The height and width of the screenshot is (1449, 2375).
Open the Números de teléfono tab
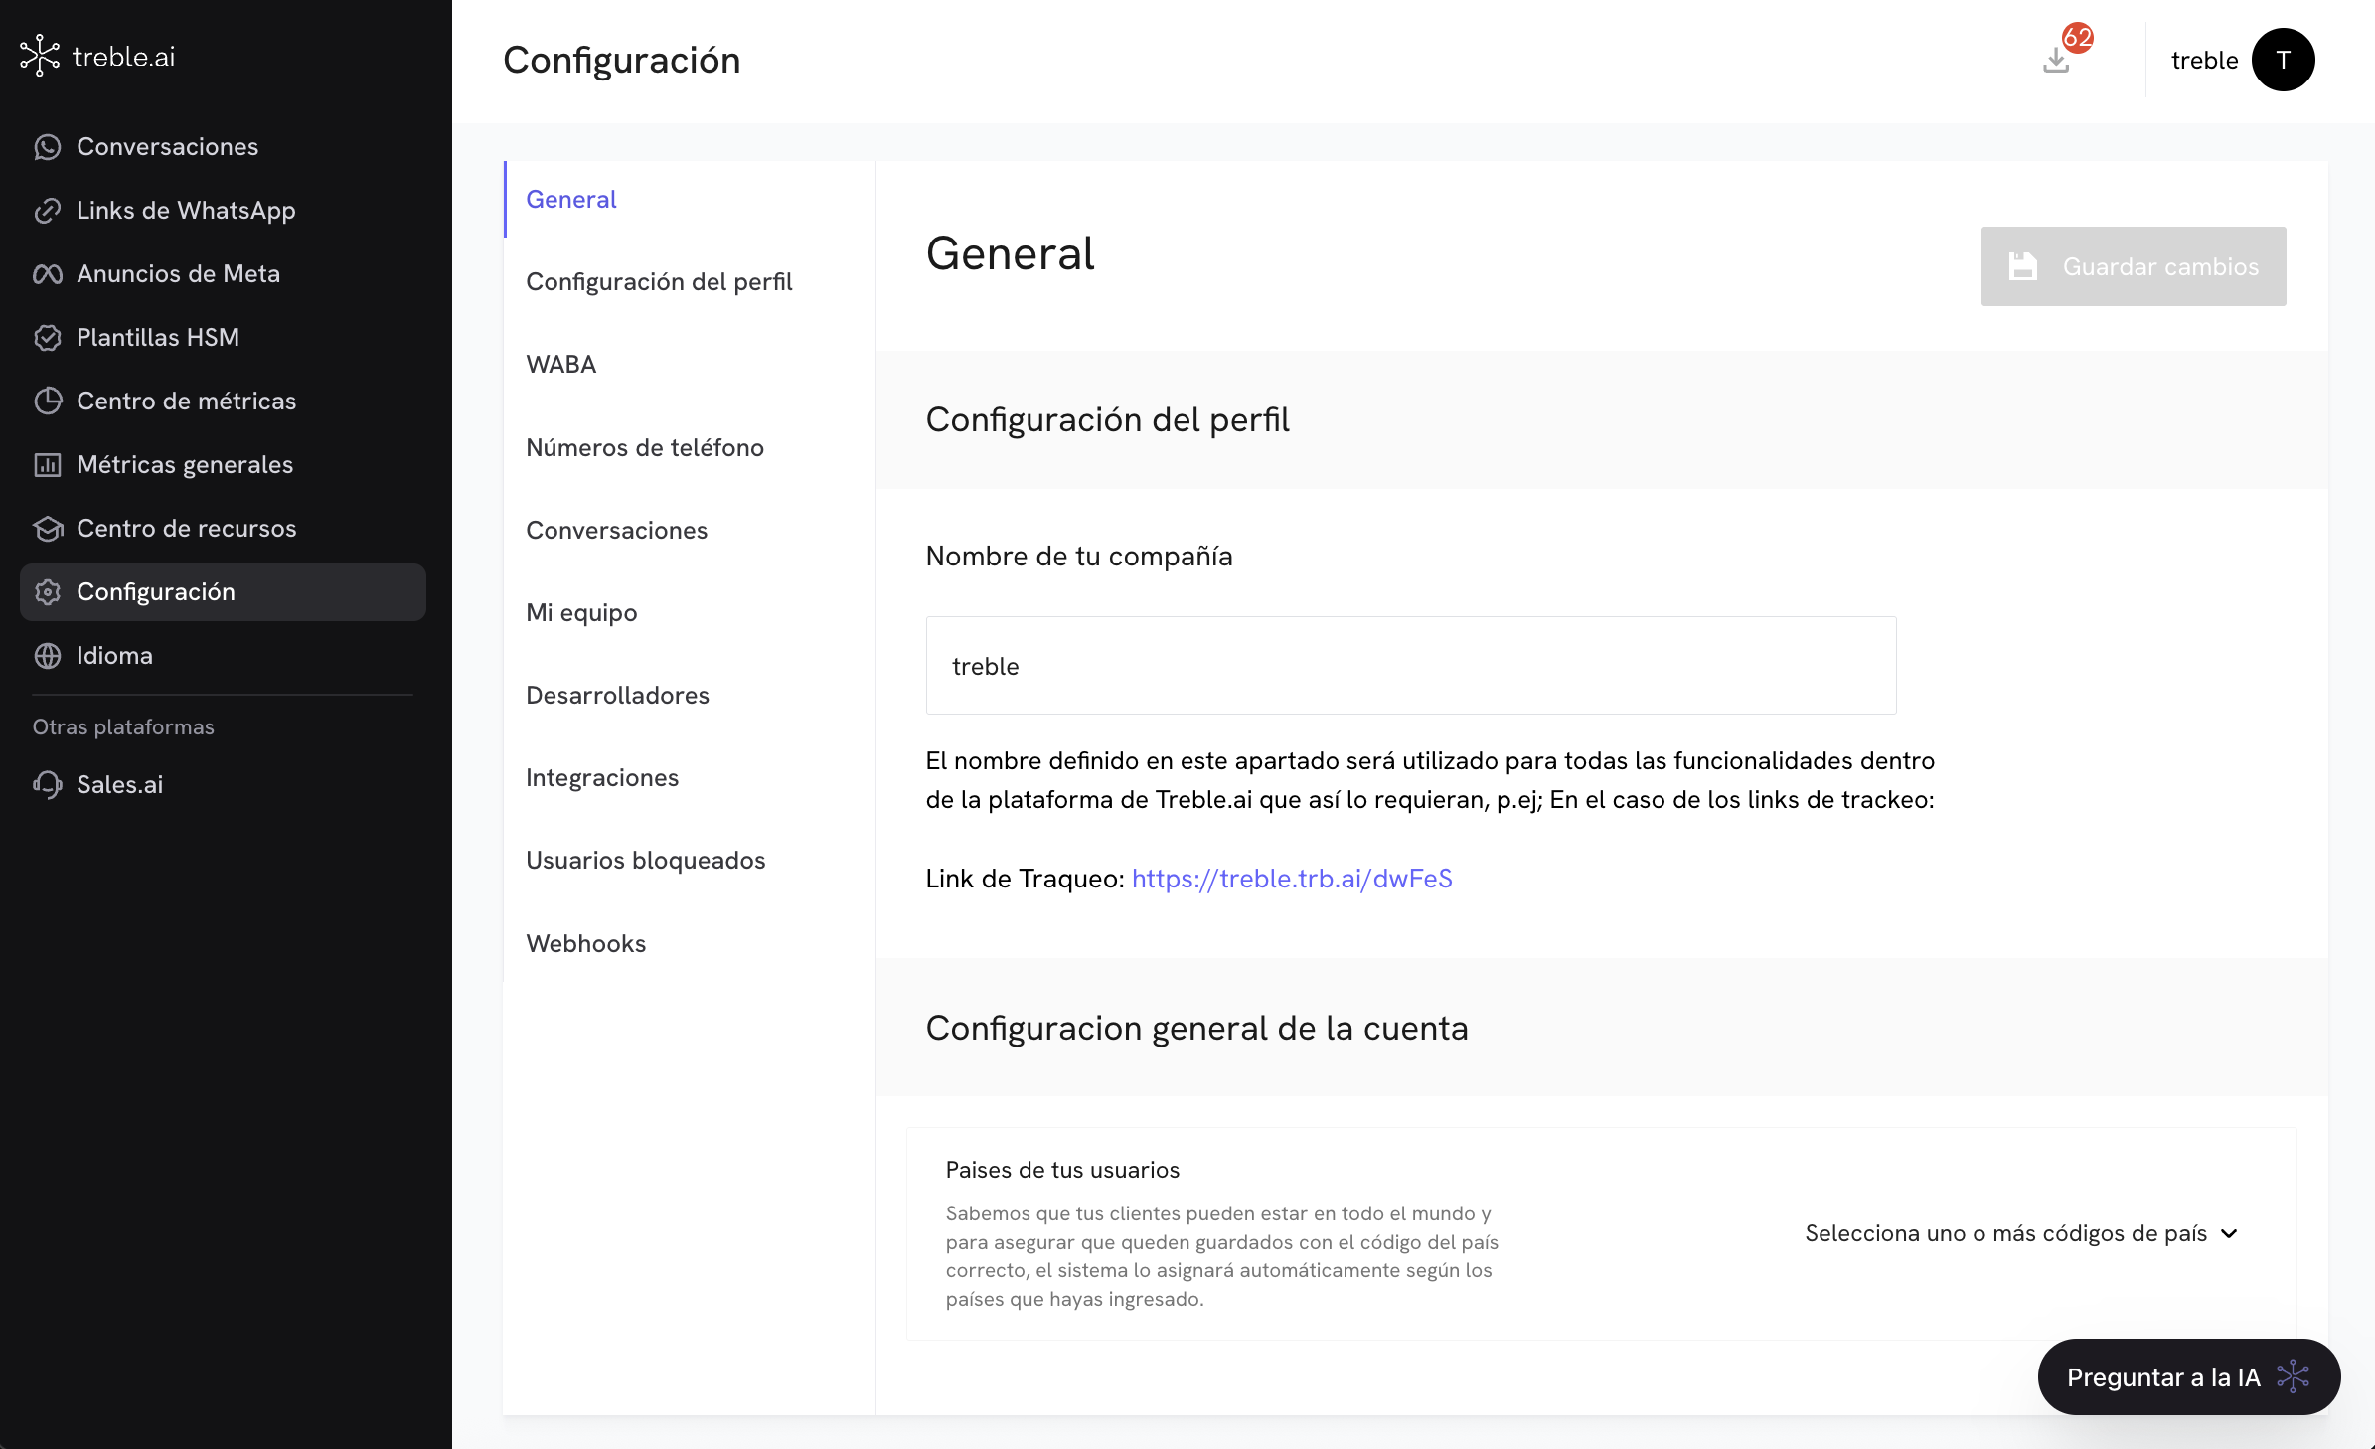(645, 448)
